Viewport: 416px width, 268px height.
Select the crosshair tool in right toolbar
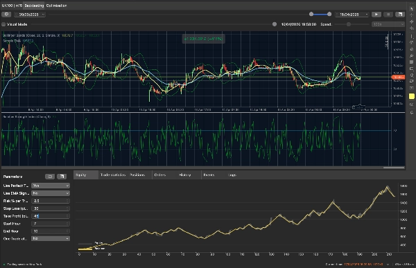[x=411, y=15]
